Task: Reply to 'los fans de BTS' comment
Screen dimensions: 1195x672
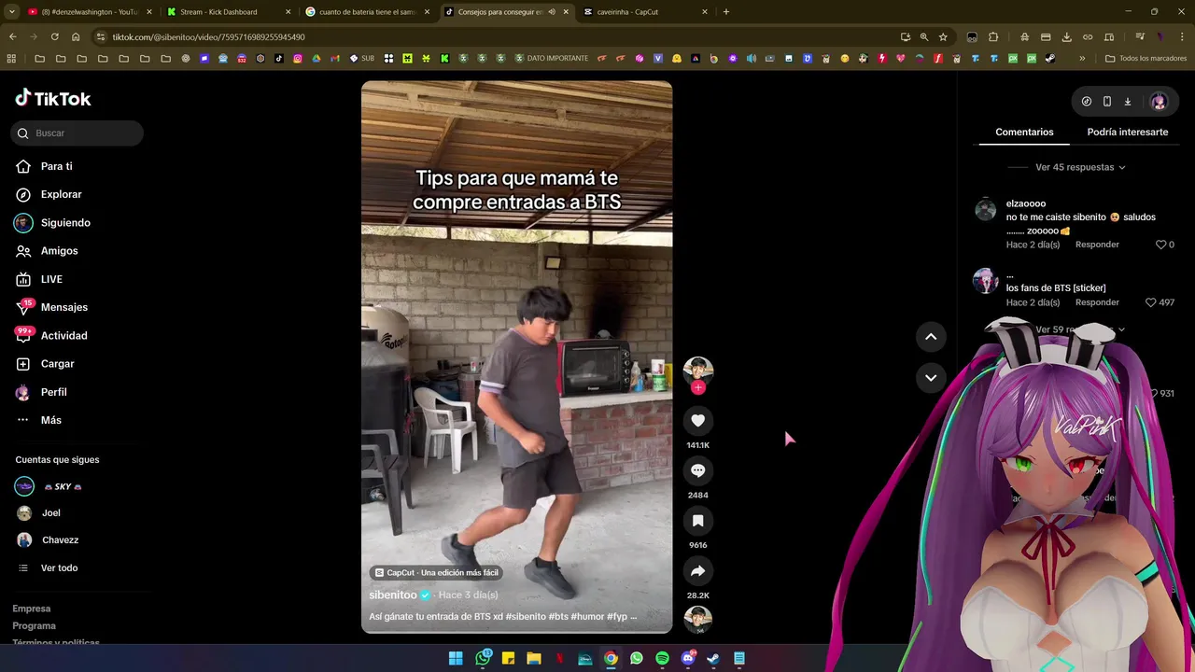Action: point(1097,302)
